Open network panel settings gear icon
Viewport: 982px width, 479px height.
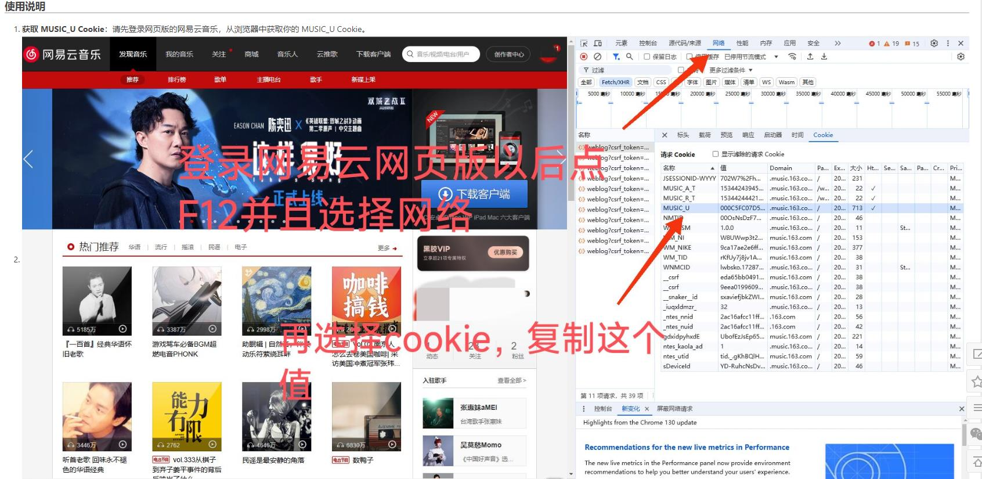(x=961, y=56)
